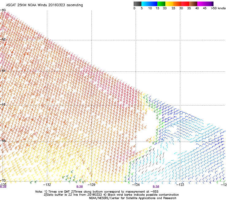227x200 pixels.
Task: Click the '-123' longitude axis label
Action: coord(180,185)
